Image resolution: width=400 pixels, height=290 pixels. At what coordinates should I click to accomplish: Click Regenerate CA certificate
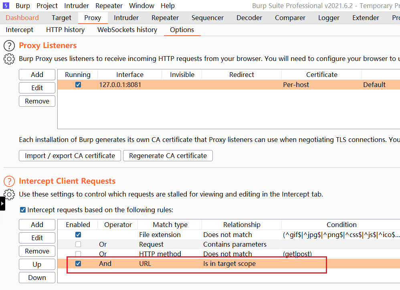click(x=168, y=156)
